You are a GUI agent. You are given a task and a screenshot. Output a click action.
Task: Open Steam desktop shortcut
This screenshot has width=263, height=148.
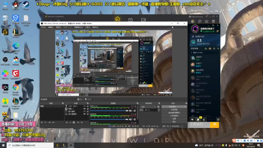coord(26,5)
